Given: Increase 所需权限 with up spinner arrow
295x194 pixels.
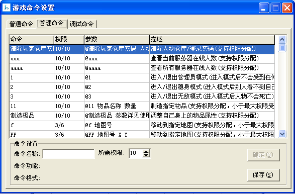Looking at the screenshot, I should point(146,151).
